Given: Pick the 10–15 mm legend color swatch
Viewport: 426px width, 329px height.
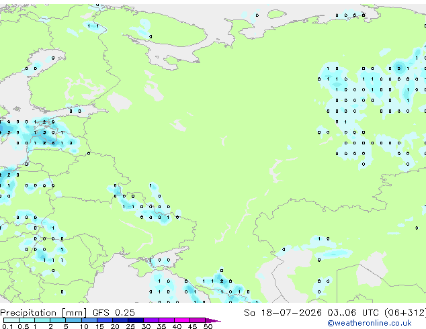Looking at the screenshot, I should pos(89,320).
